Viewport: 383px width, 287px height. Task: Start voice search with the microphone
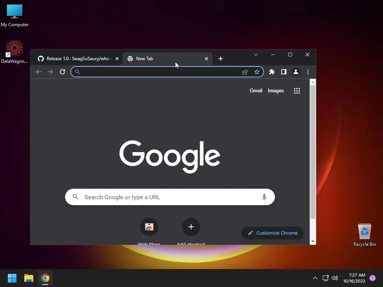[x=264, y=197]
